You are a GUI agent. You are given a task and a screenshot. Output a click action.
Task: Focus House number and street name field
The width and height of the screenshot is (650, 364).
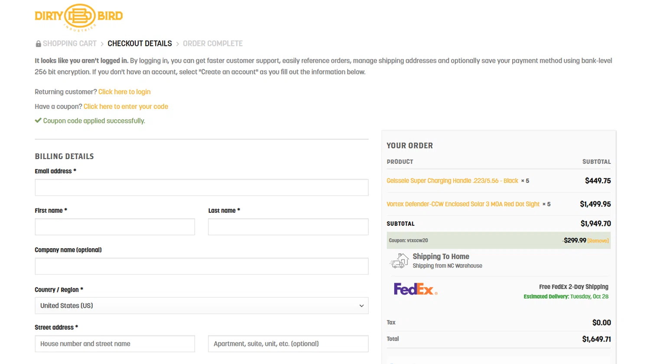(115, 344)
